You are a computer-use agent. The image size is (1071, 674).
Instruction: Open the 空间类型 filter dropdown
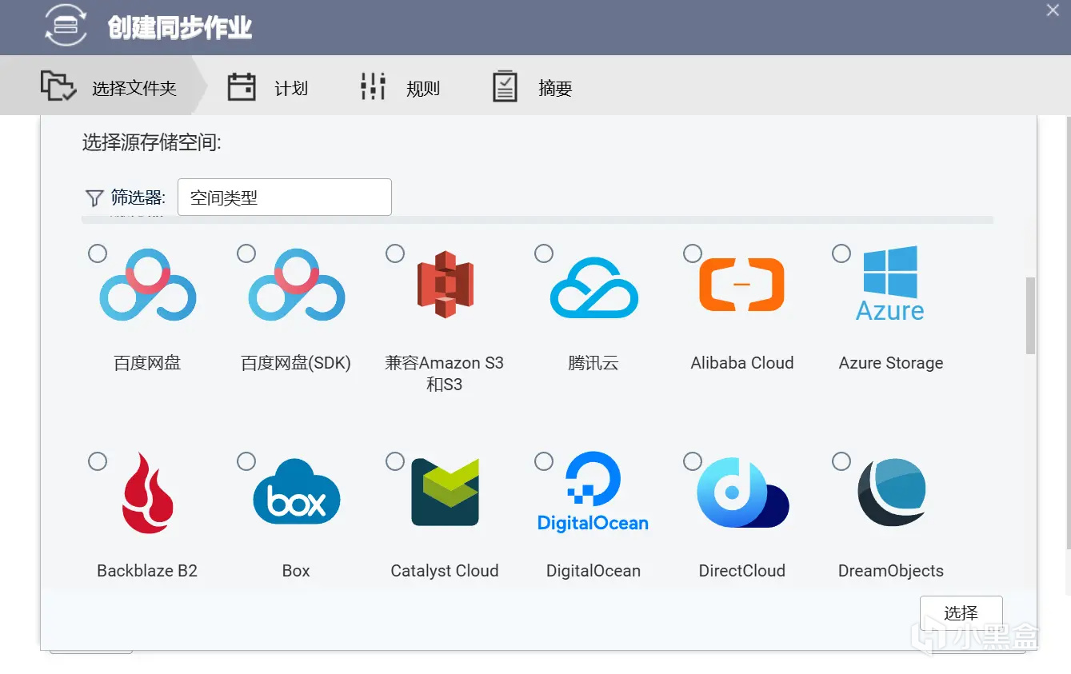point(285,197)
